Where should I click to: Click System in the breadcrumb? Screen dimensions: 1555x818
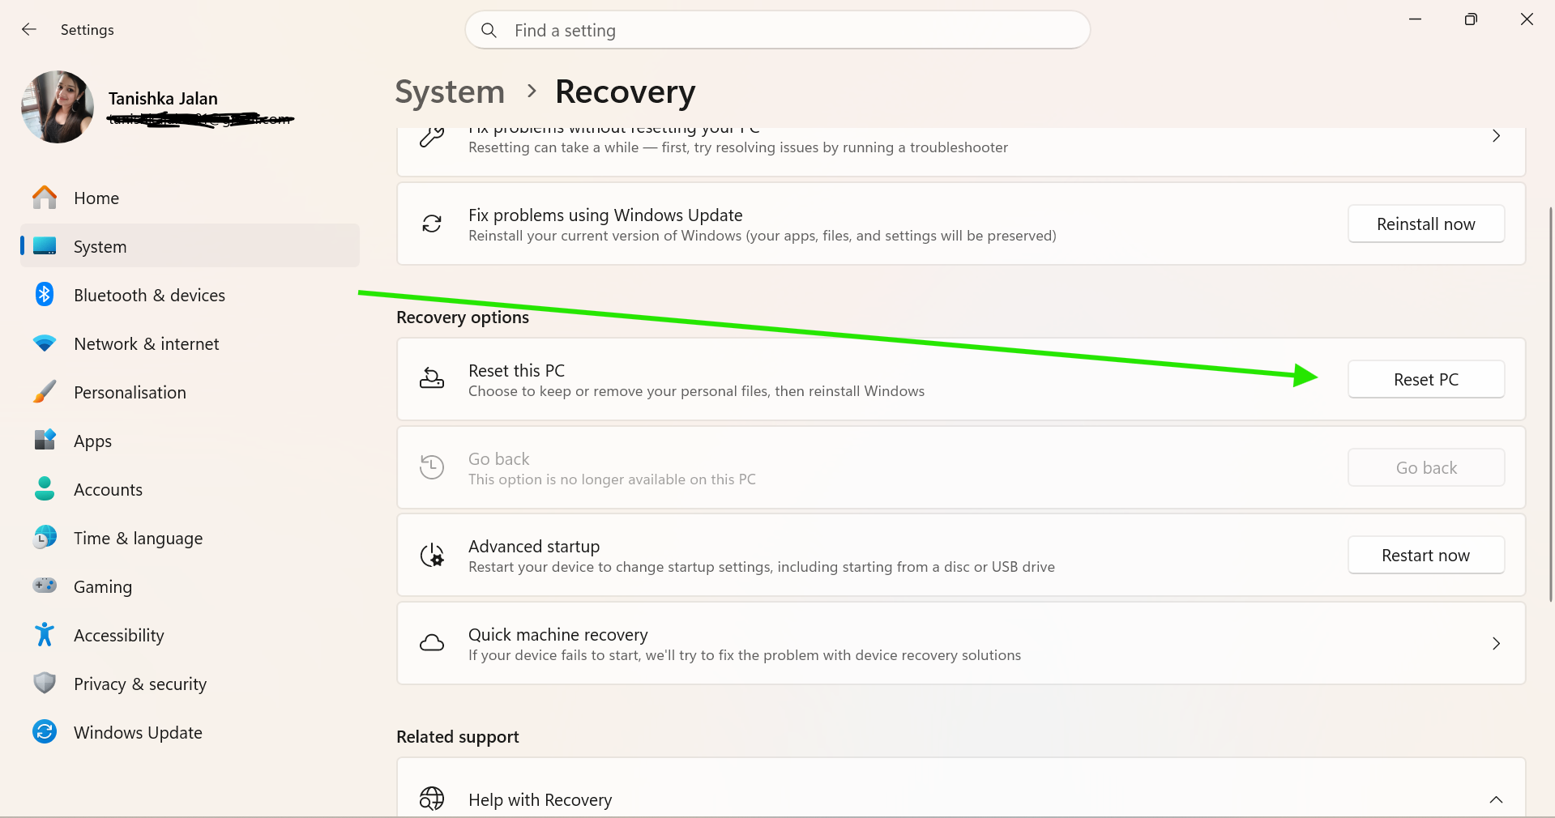tap(450, 92)
